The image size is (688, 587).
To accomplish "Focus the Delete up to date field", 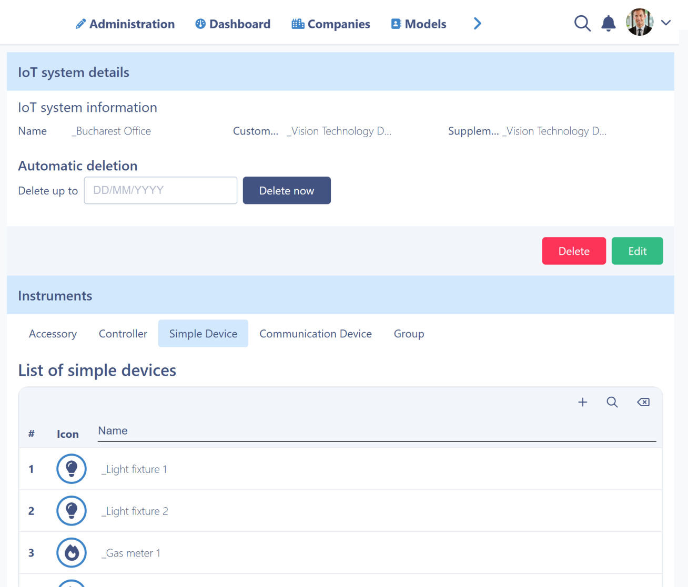I will (160, 190).
